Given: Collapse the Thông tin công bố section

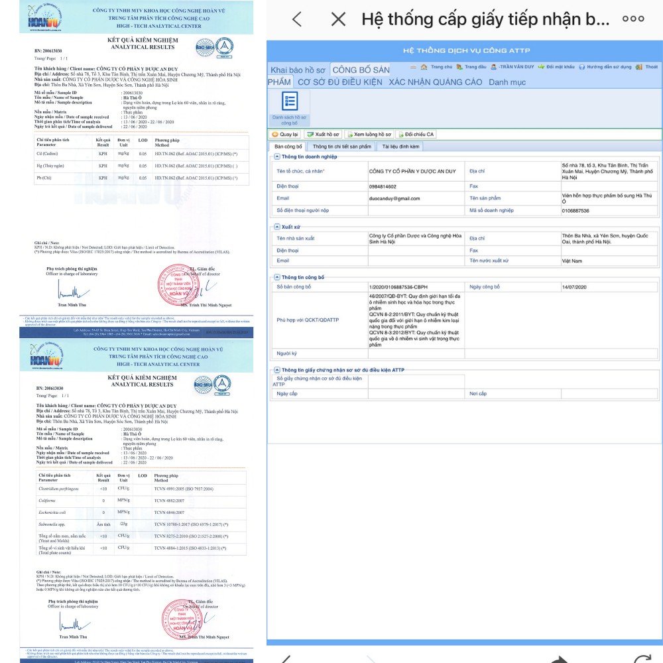Looking at the screenshot, I should tap(276, 278).
